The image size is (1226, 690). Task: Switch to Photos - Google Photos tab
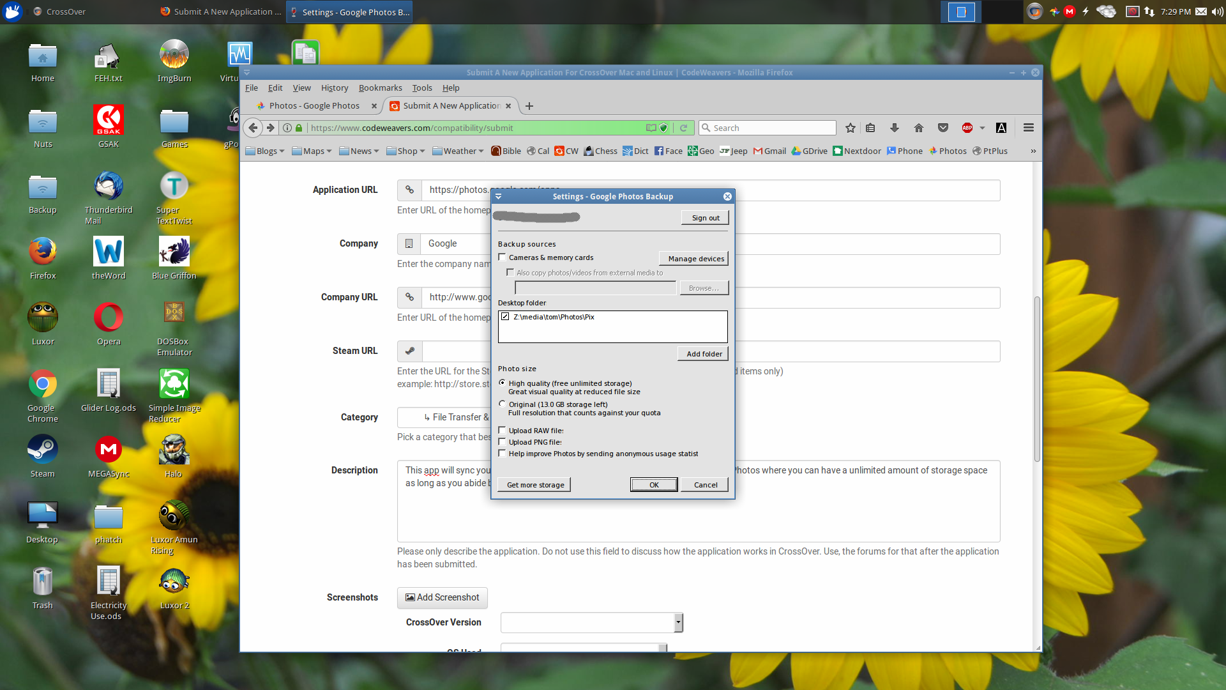tap(314, 105)
